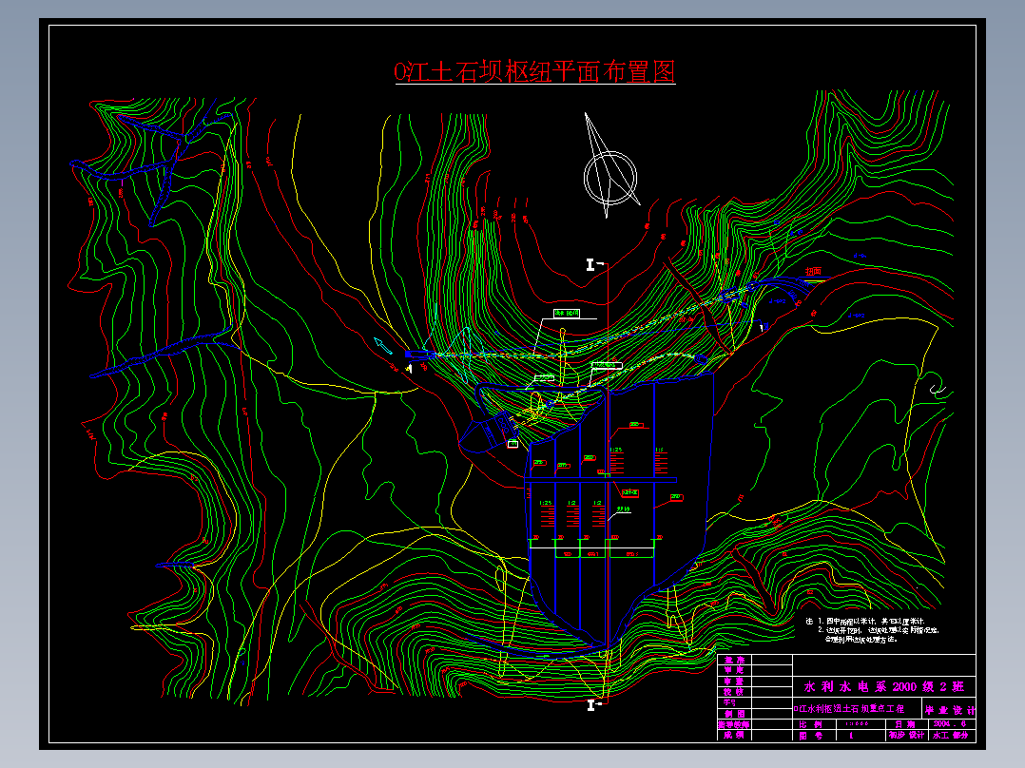Click the 图号 label in title block
Screen dimensions: 1025x768
(810, 736)
